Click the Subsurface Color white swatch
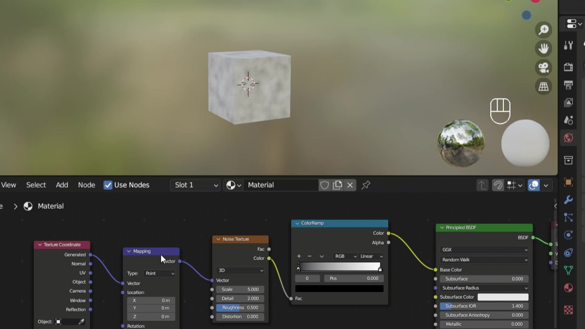585x329 pixels. click(503, 297)
